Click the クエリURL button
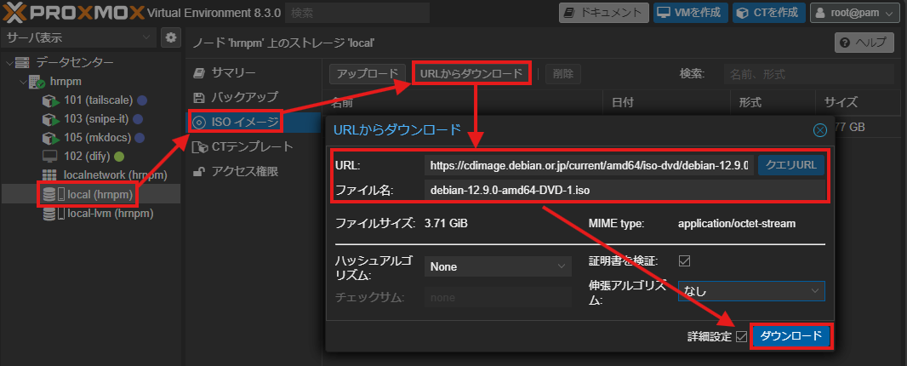 point(790,166)
